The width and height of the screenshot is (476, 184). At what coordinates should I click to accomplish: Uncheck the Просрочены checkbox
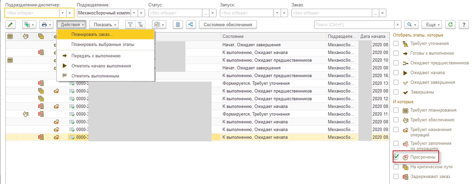(x=396, y=157)
